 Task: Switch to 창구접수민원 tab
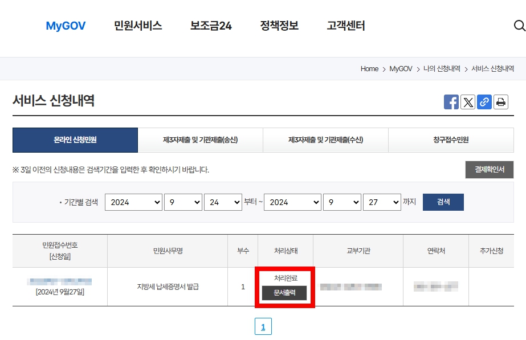451,140
